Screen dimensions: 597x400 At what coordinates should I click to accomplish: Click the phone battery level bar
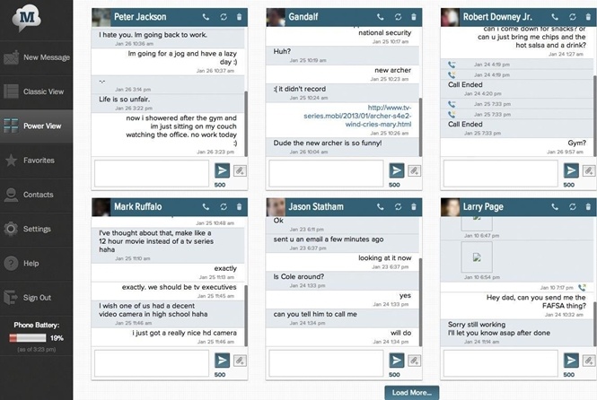click(x=27, y=338)
